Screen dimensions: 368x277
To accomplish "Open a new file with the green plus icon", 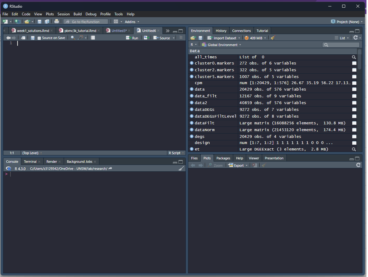I will 4,21.
